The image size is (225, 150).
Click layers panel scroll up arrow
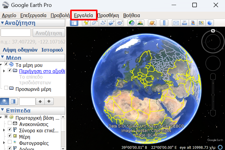point(63,117)
